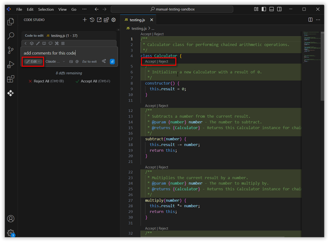Click the send prompt button
This screenshot has height=242, width=329.
112,62
